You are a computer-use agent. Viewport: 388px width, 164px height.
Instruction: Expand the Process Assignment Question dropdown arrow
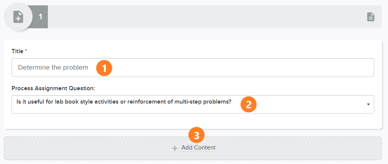click(x=368, y=104)
